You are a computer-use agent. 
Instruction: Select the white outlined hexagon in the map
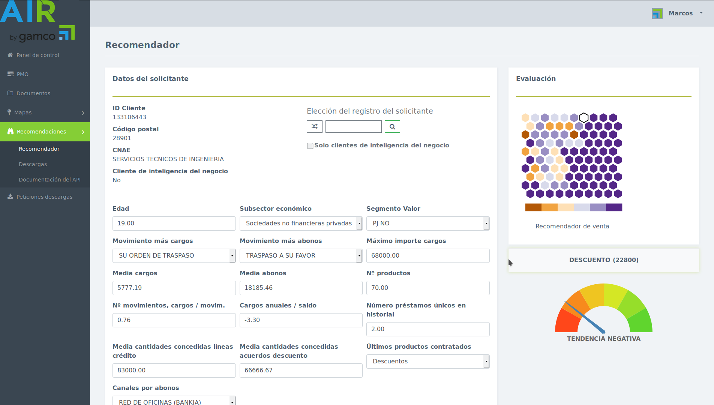click(584, 118)
